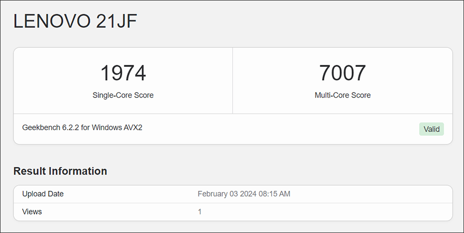Image resolution: width=464 pixels, height=233 pixels.
Task: Click the Geekbench 6.2.2 for Windows AVX2 text
Action: click(82, 128)
